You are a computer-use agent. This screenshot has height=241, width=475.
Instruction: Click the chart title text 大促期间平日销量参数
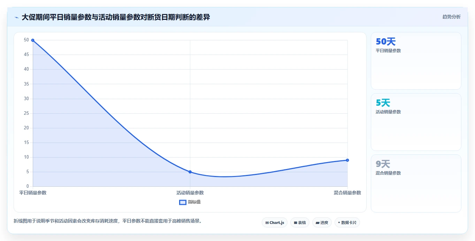tap(56, 17)
